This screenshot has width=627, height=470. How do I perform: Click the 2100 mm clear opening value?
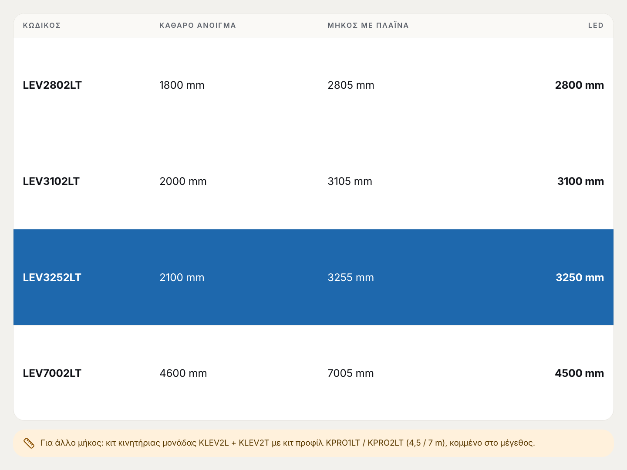(x=182, y=278)
